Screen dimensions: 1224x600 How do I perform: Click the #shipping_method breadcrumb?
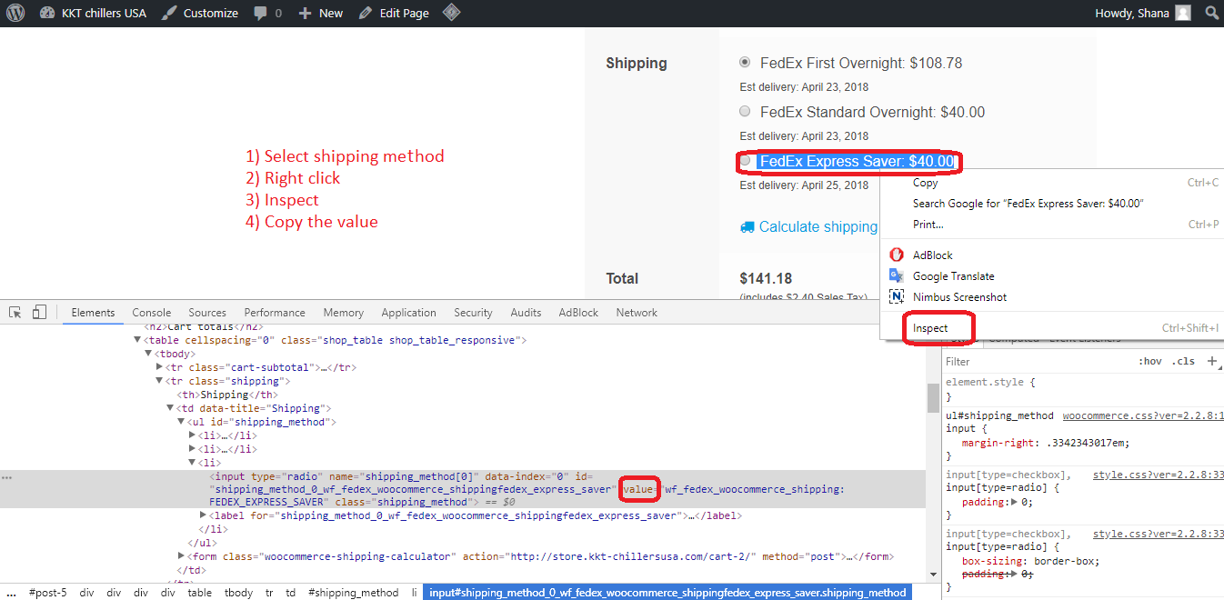(x=353, y=593)
